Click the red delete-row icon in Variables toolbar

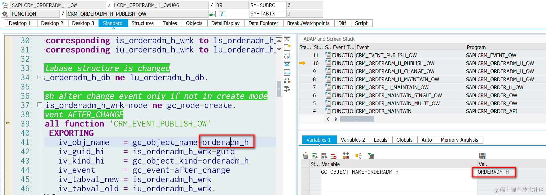[333, 156]
